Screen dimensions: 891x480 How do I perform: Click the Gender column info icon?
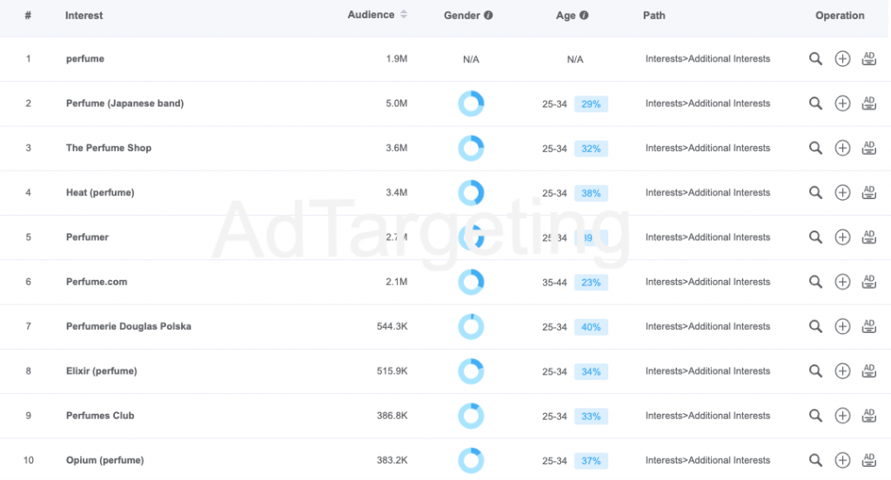(x=488, y=16)
